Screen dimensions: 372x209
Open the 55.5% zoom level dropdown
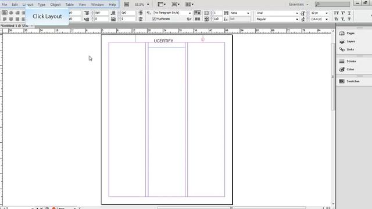point(148,5)
